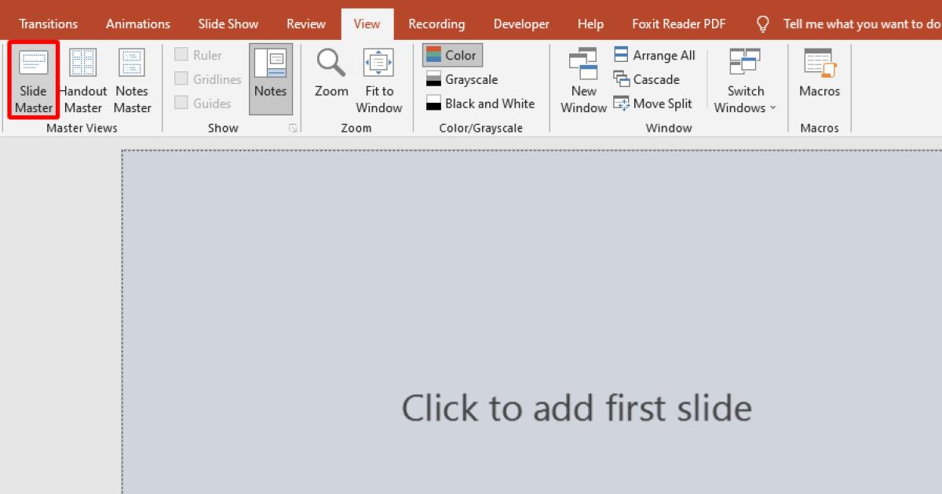The width and height of the screenshot is (942, 494).
Task: Switch to the Animations tab
Action: tap(138, 24)
